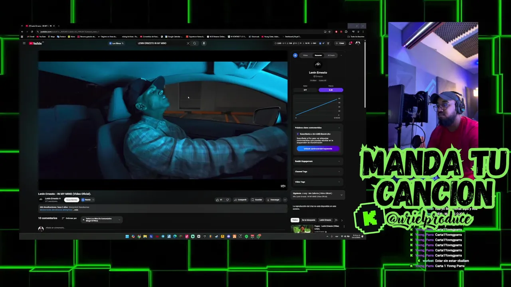
Task: Open the account avatar menu
Action: click(x=358, y=43)
